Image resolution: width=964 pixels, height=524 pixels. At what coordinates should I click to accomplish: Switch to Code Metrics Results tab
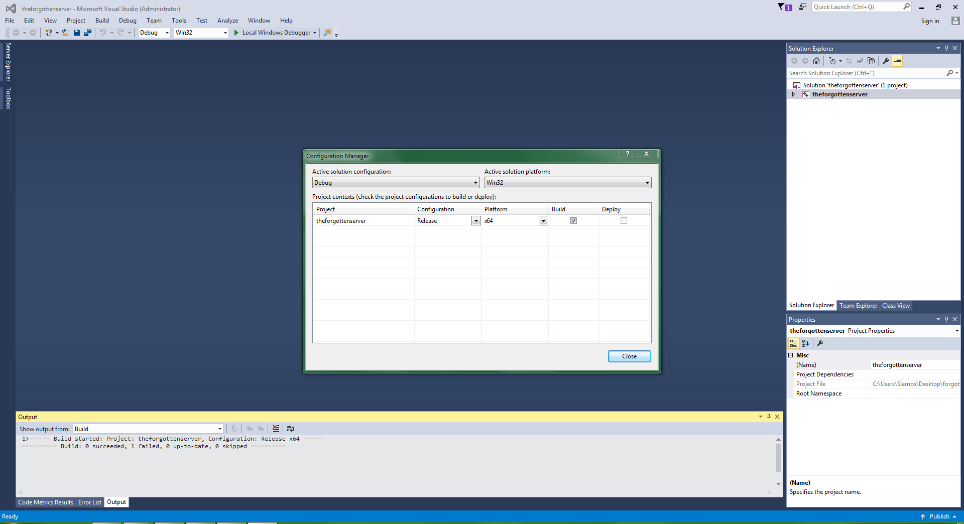[46, 502]
